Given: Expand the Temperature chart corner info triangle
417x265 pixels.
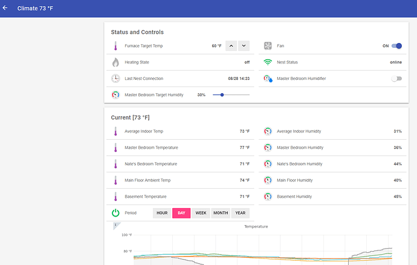Looking at the screenshot, I should tap(116, 226).
